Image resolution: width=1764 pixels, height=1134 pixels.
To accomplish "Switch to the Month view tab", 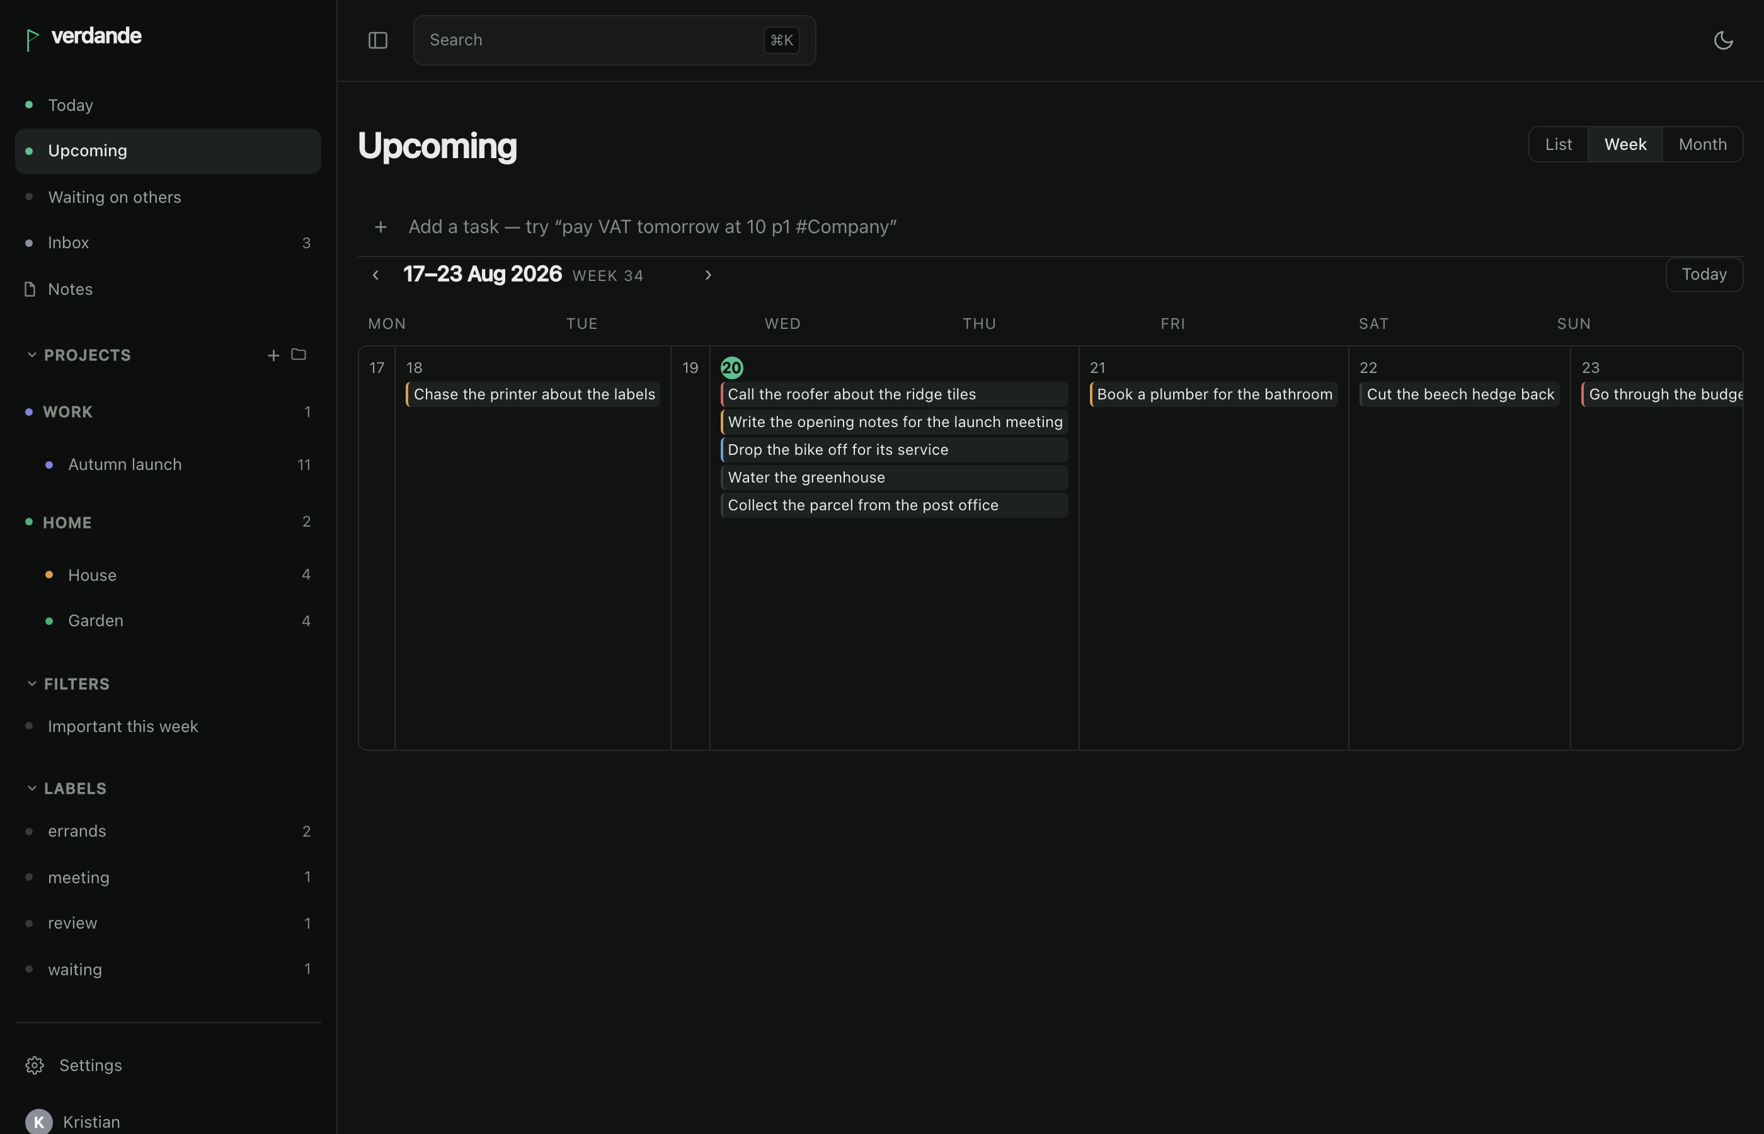I will [1702, 144].
